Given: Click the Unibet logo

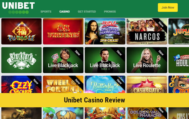Looking at the screenshot, I should point(18,8).
